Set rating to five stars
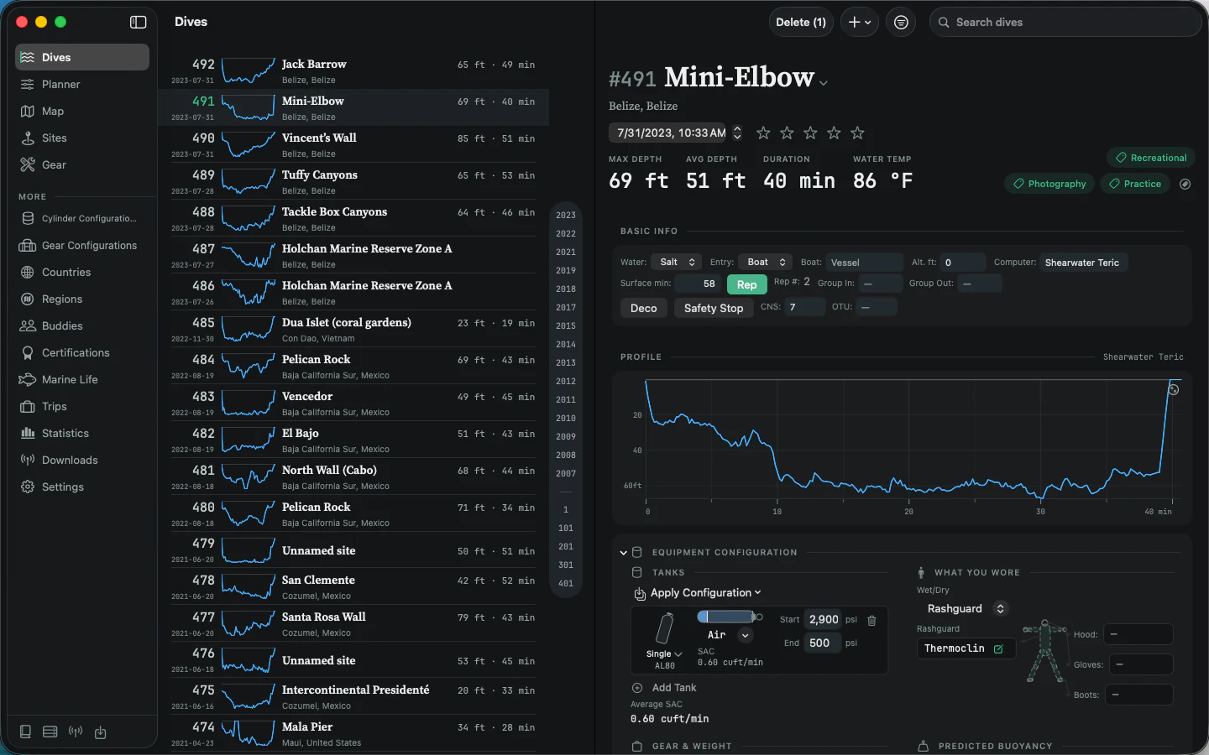 point(857,133)
